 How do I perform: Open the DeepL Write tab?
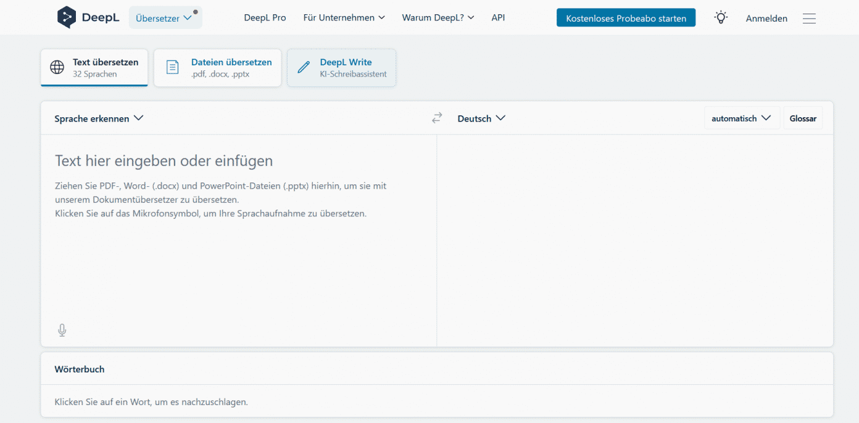tap(341, 68)
